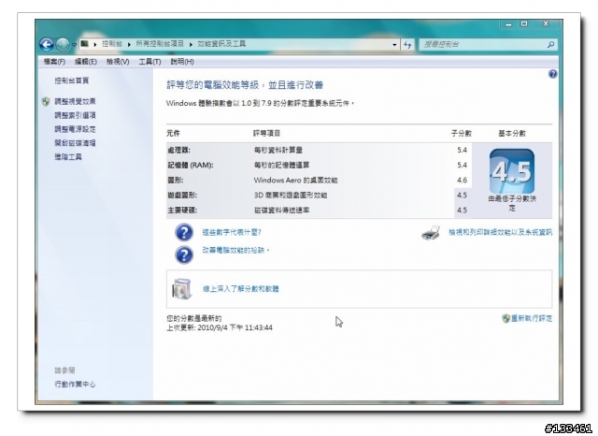598x436 pixels.
Task: Open 開啟磁碟清理 sidebar link
Action: [75, 143]
